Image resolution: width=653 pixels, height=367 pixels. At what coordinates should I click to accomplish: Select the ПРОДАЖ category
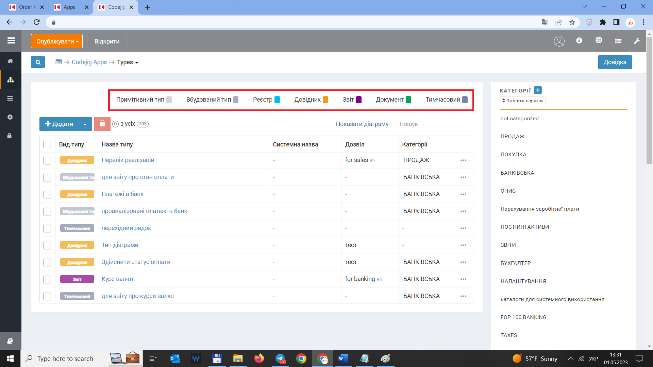[513, 136]
